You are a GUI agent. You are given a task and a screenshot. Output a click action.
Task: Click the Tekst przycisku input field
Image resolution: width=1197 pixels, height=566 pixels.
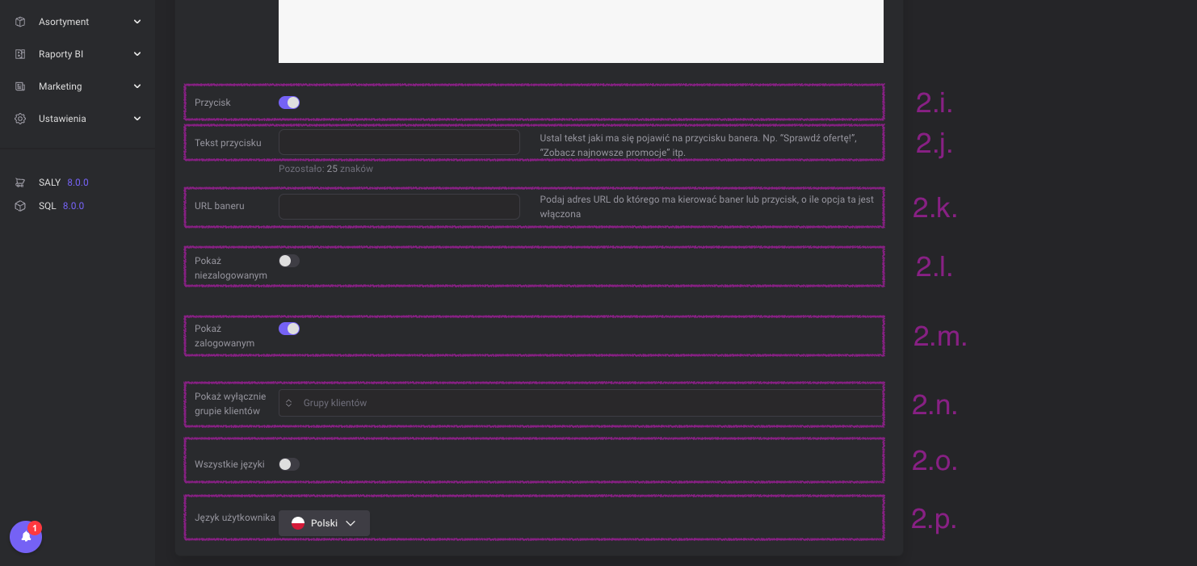[x=399, y=143]
